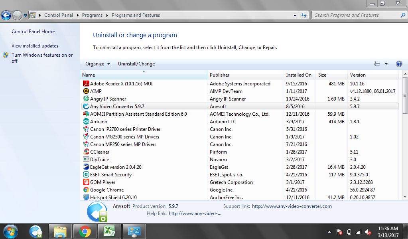Select the DipTrace program name
Image resolution: width=408 pixels, height=239 pixels.
coord(99,159)
